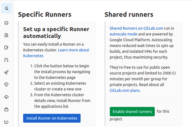The height and width of the screenshot is (127, 192).
Task: Open the GitLab.com plans link
Action: pyautogui.click(x=125, y=90)
